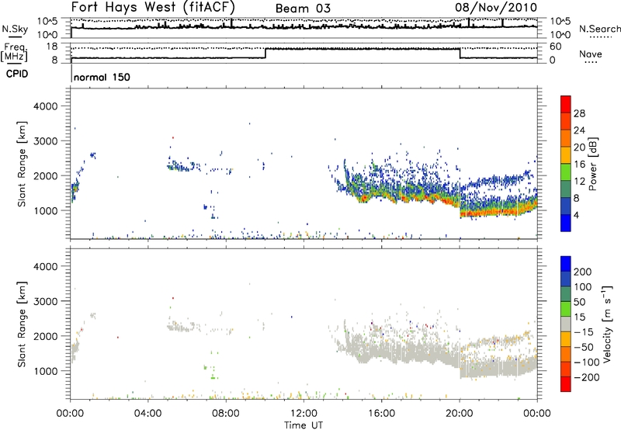The width and height of the screenshot is (621, 430).
Task: Click the "Beam 03" heading
Action: [303, 9]
